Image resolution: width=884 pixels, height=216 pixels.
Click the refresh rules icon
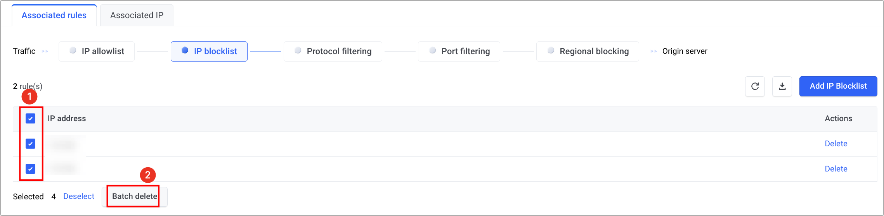[x=755, y=86]
